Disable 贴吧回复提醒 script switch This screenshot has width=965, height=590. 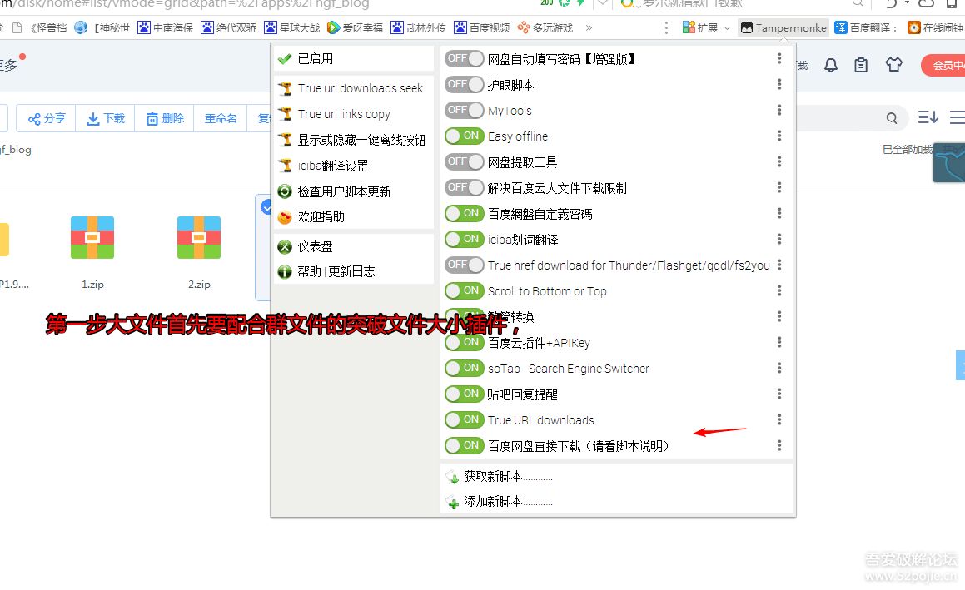tap(464, 394)
